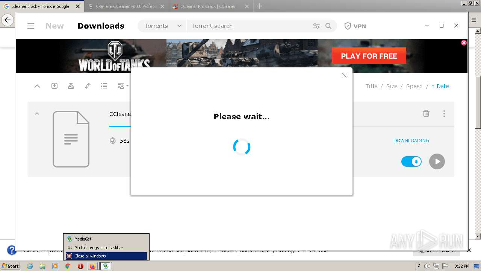
Task: Switch to Скачать CCleaner v6.00 browser tab
Action: (x=126, y=6)
